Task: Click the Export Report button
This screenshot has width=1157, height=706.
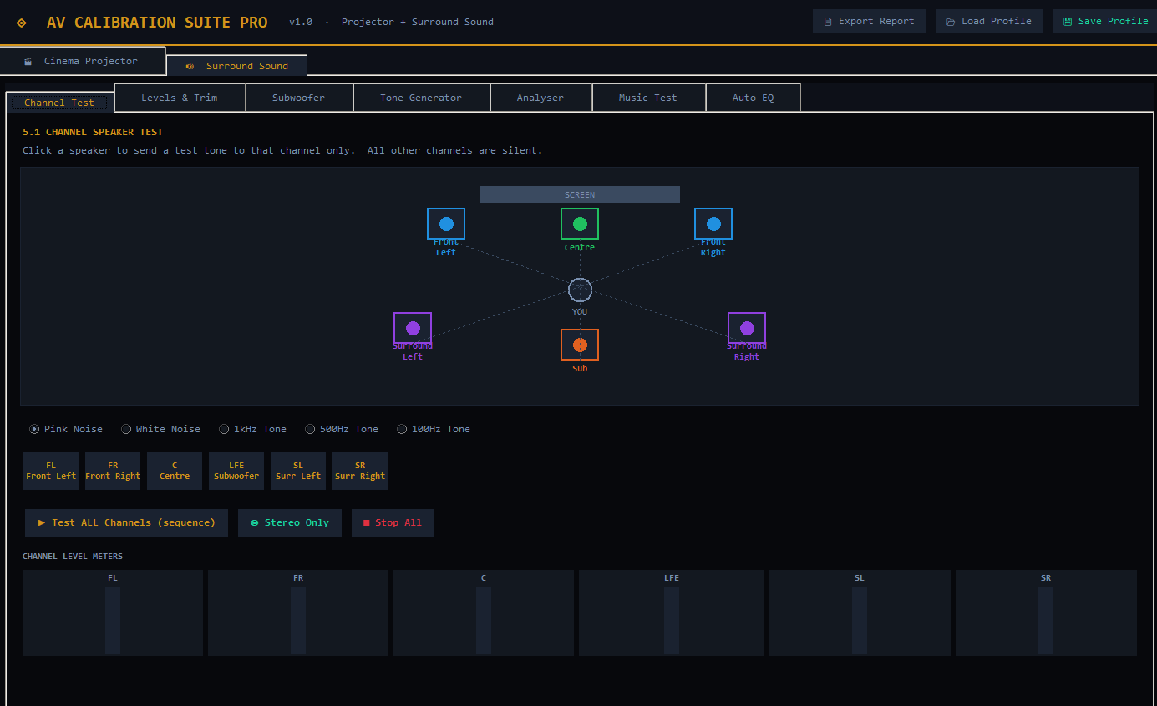Action: 869,21
